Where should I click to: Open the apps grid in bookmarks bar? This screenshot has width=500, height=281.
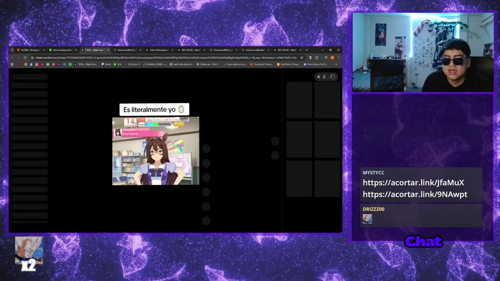[12, 64]
